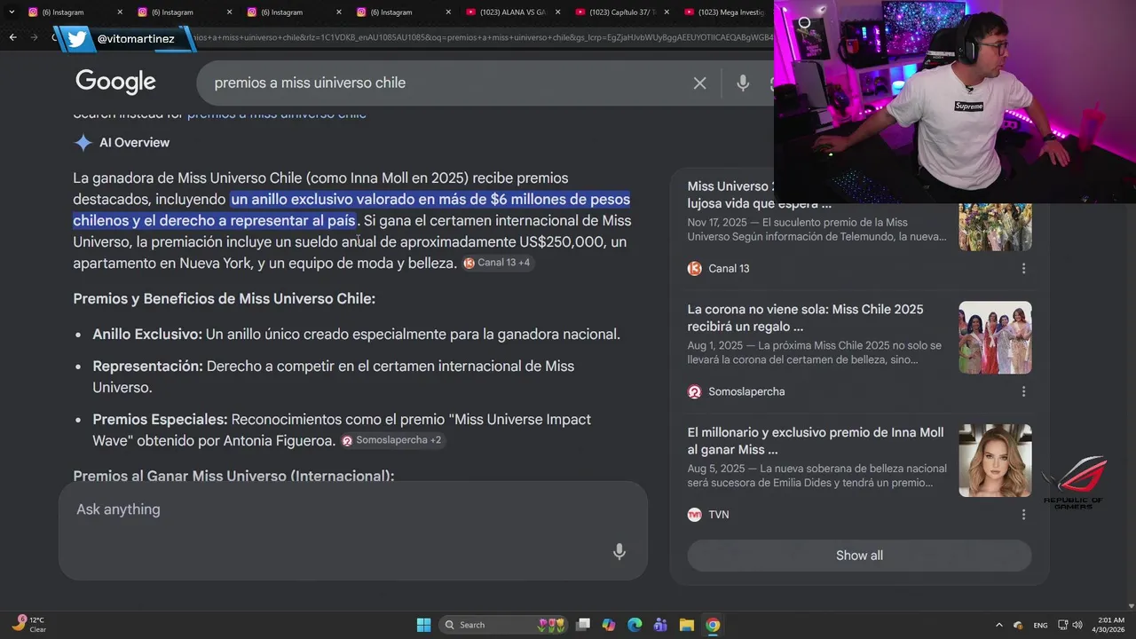Click the AI Overview sparkle icon

click(x=83, y=143)
